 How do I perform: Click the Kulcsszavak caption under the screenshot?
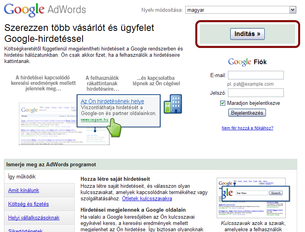253,226
